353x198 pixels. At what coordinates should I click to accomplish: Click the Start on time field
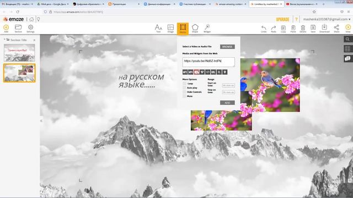click(x=228, y=86)
